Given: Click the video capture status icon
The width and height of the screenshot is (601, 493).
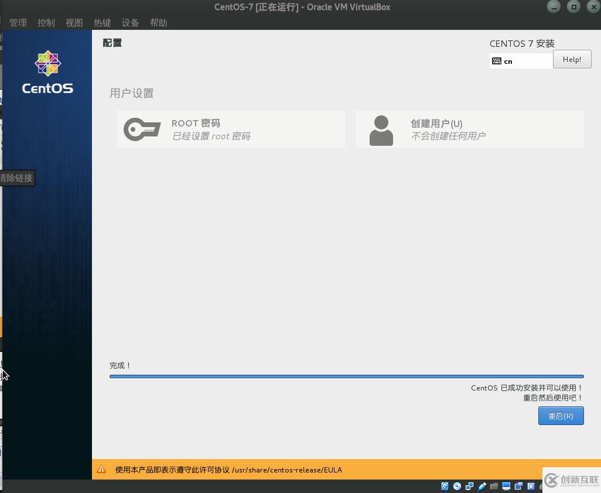Looking at the screenshot, I should point(518,487).
